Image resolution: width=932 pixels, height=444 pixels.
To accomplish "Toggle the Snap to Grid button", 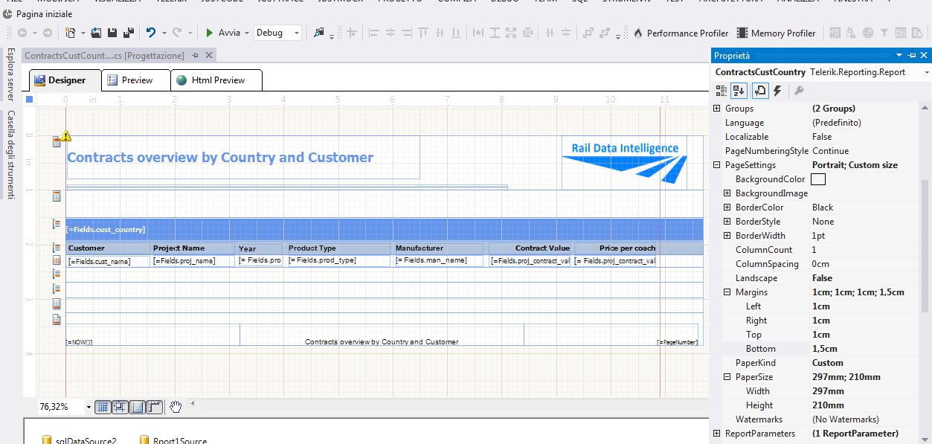I will 120,407.
